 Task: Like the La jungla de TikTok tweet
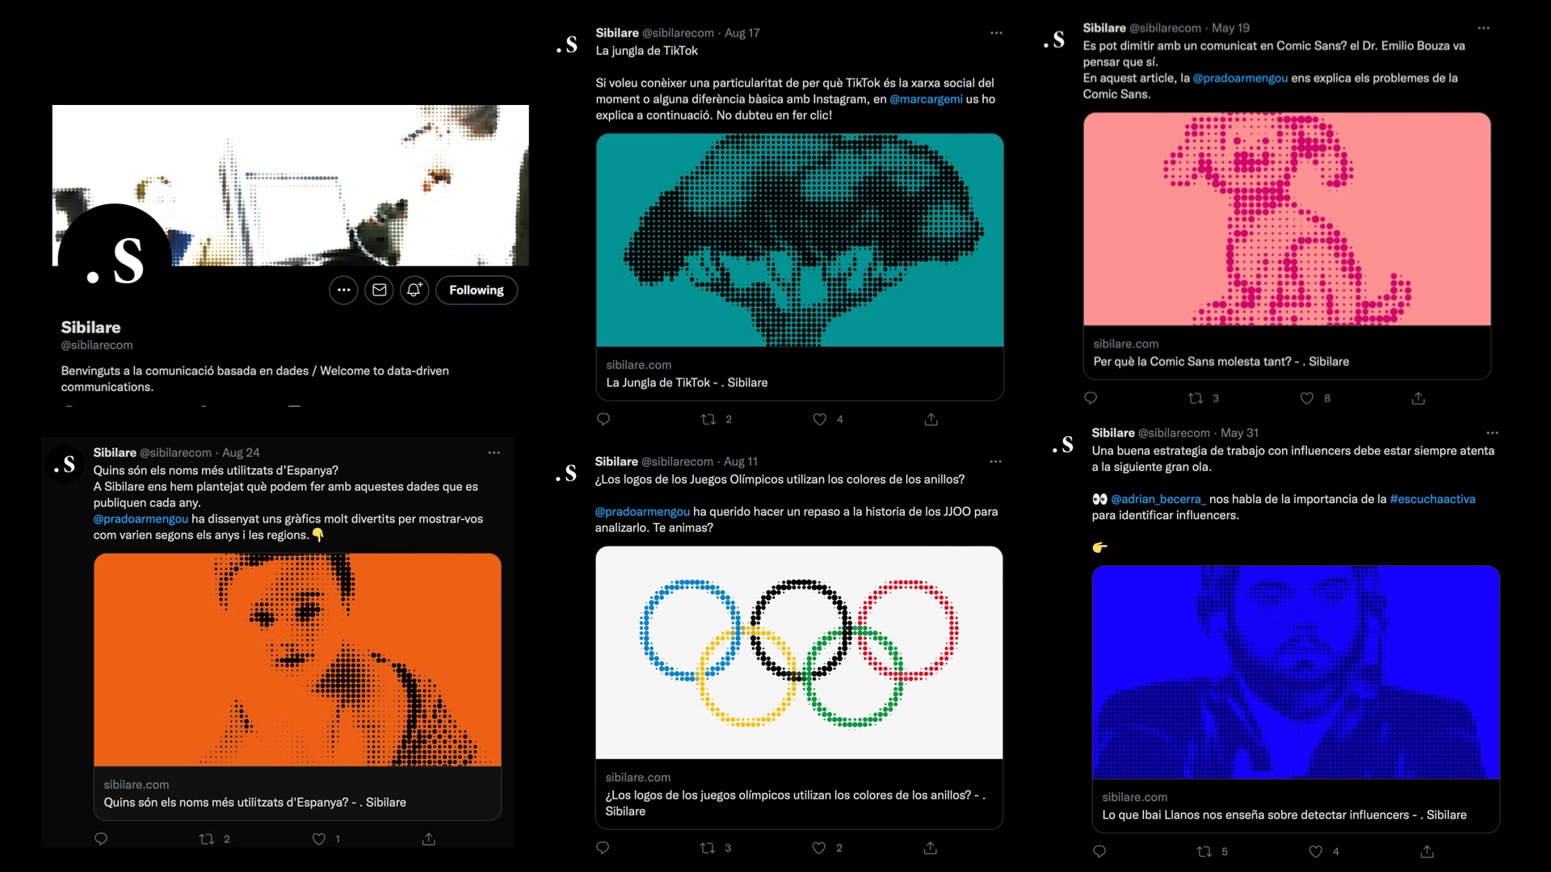[x=820, y=419]
